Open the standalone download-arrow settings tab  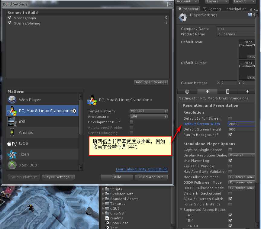(x=207, y=92)
